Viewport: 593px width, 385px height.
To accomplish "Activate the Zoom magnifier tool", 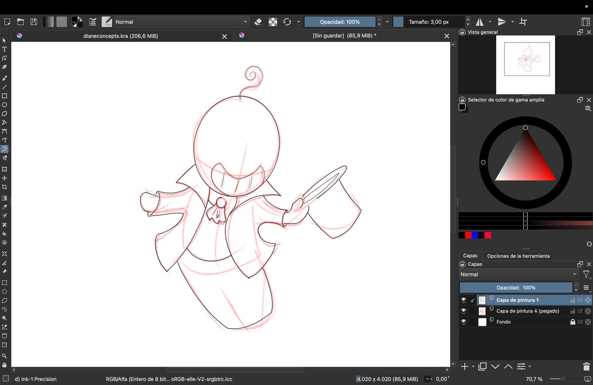I will pos(4,356).
